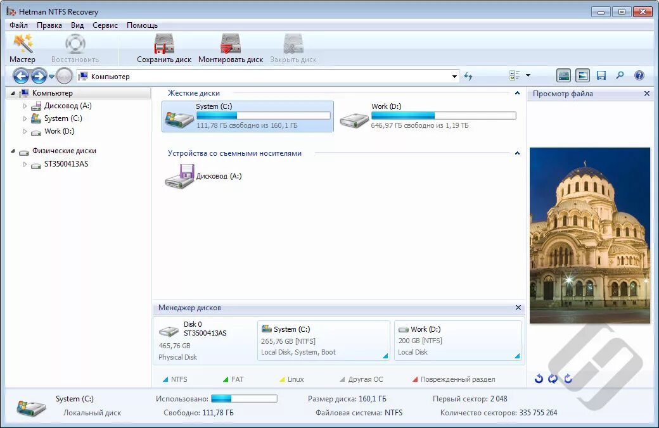Image resolution: width=659 pixels, height=428 pixels.
Task: Click the Сохранить диск toolbar icon
Action: 163,47
